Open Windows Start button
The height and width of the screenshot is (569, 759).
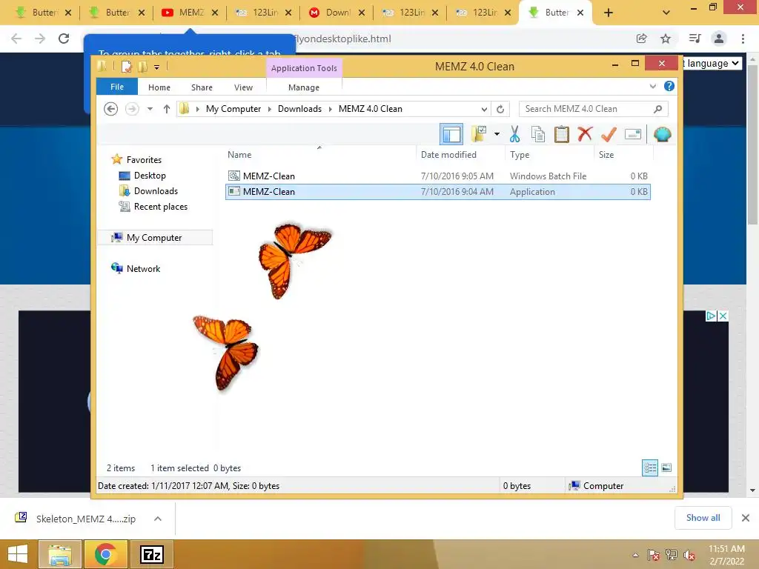[18, 554]
